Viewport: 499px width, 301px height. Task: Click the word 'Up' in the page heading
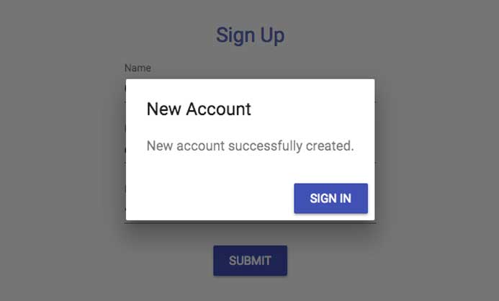(272, 35)
